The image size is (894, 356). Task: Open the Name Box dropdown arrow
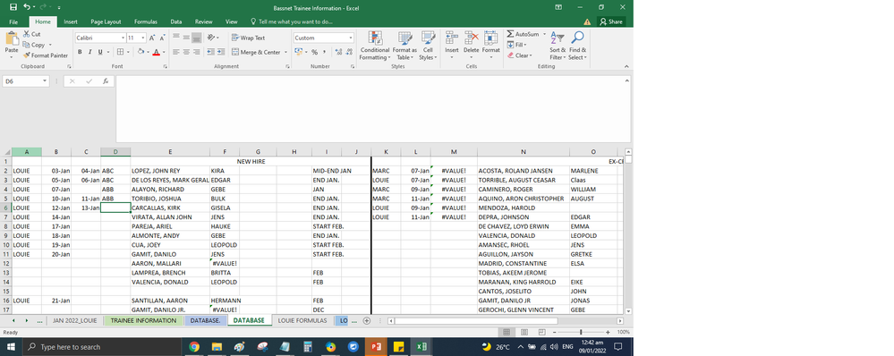45,81
